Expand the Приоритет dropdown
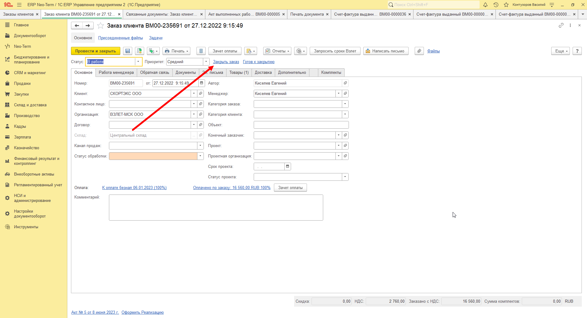Image resolution: width=587 pixels, height=318 pixels. (206, 62)
